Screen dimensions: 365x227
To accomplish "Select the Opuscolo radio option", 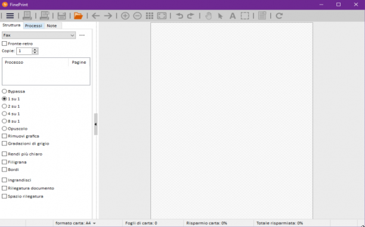I will click(x=4, y=128).
